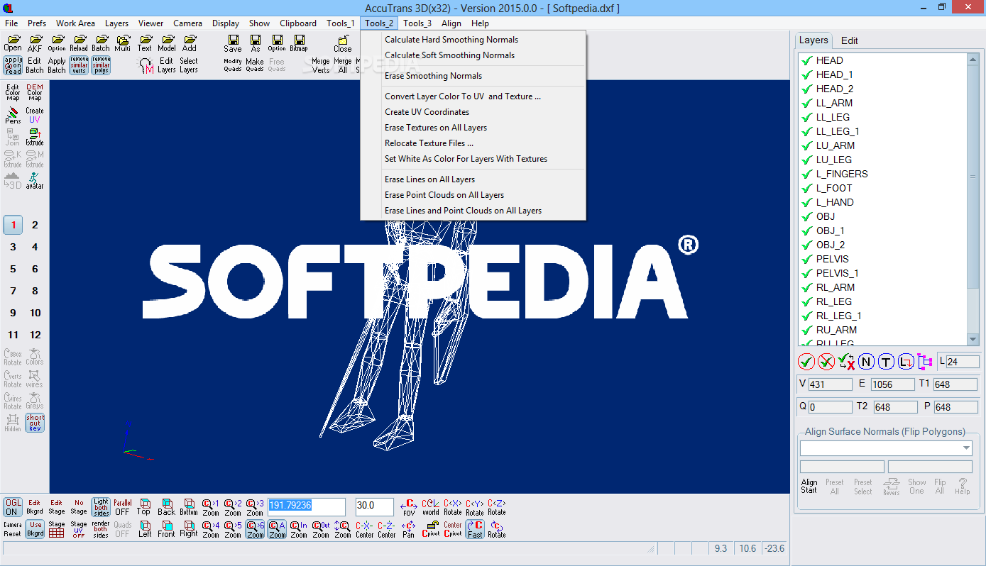Toggle visibility of the L_FOOT layer

pyautogui.click(x=806, y=188)
